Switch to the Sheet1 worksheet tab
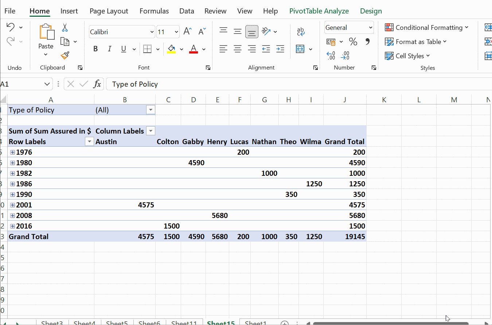This screenshot has height=325, width=492. click(255, 323)
